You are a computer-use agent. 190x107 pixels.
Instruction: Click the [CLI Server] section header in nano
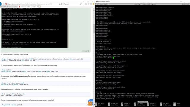pos(100,46)
